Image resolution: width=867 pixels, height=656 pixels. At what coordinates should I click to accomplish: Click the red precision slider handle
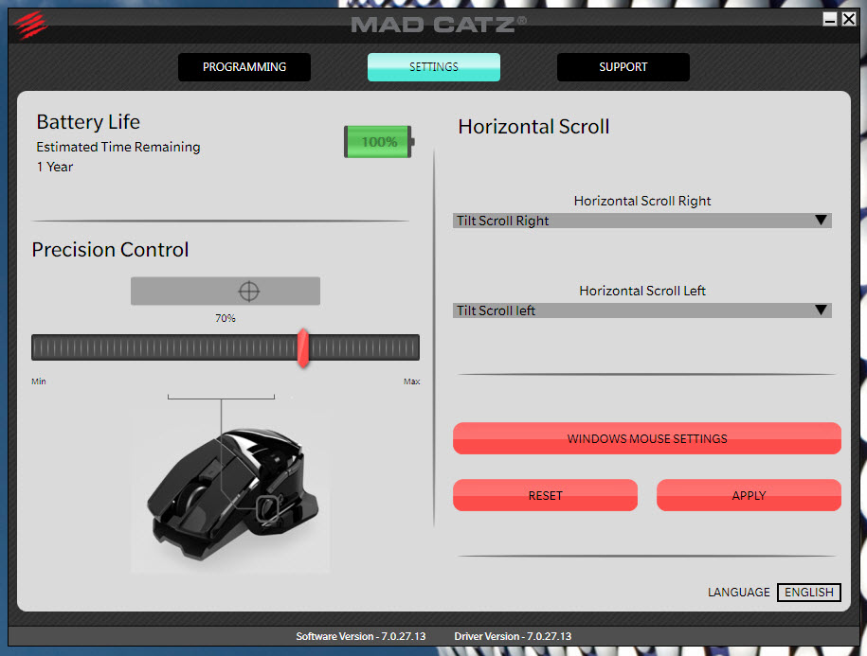(x=303, y=348)
